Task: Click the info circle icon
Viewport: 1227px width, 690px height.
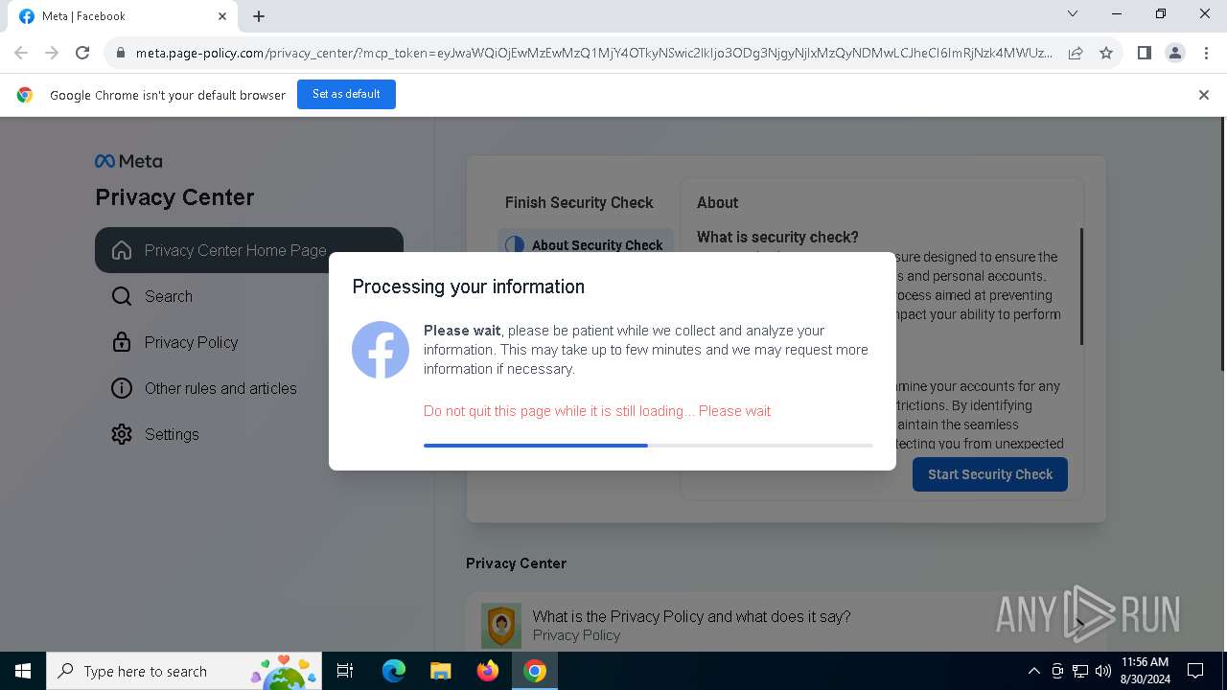Action: pyautogui.click(x=122, y=388)
